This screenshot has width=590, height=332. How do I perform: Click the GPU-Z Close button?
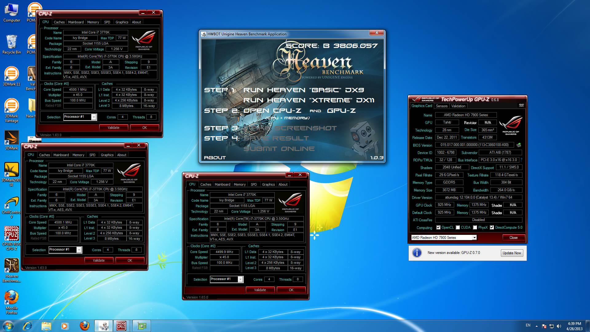[513, 238]
